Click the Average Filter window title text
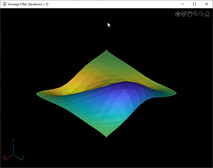The image size is (213, 168). 28,4
